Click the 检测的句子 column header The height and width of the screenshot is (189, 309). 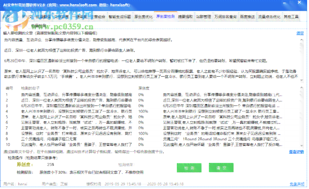[x=31, y=88]
